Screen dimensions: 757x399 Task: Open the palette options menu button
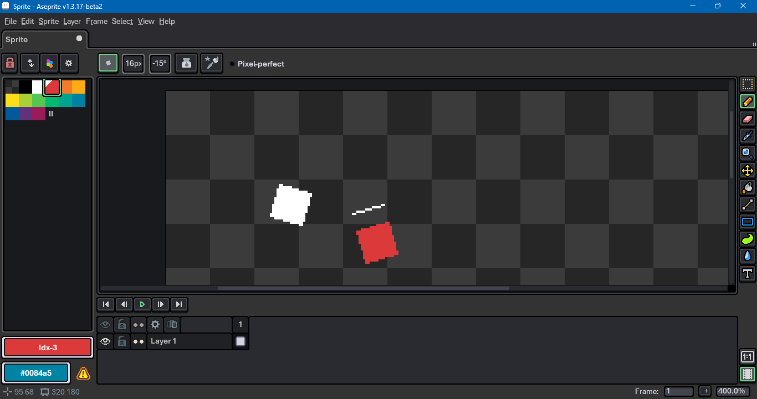(69, 63)
